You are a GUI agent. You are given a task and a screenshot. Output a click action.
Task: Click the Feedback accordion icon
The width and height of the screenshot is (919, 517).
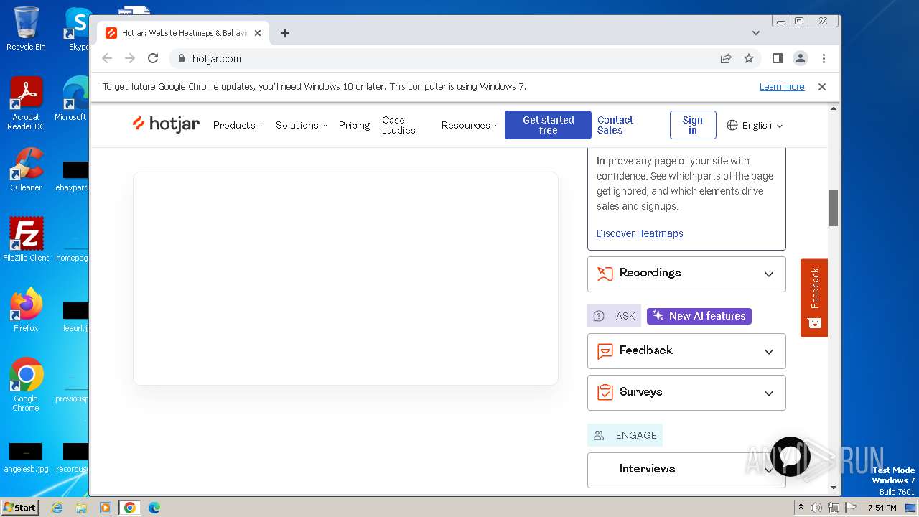(x=605, y=350)
